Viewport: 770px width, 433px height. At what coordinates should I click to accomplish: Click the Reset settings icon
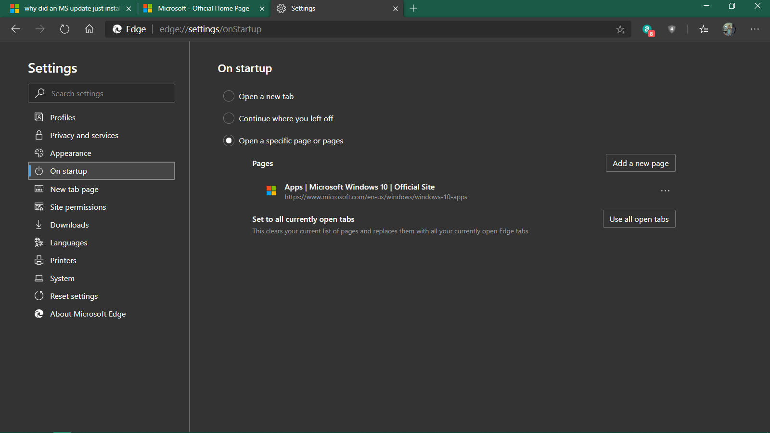(39, 296)
